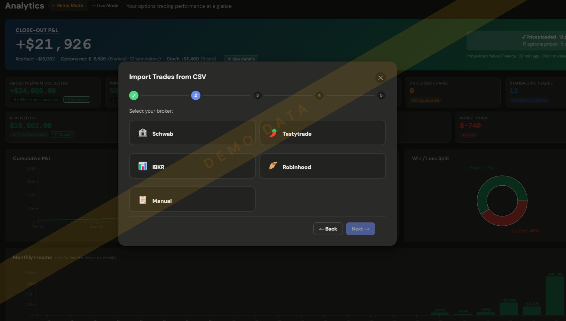Click Next to continue import

360,229
